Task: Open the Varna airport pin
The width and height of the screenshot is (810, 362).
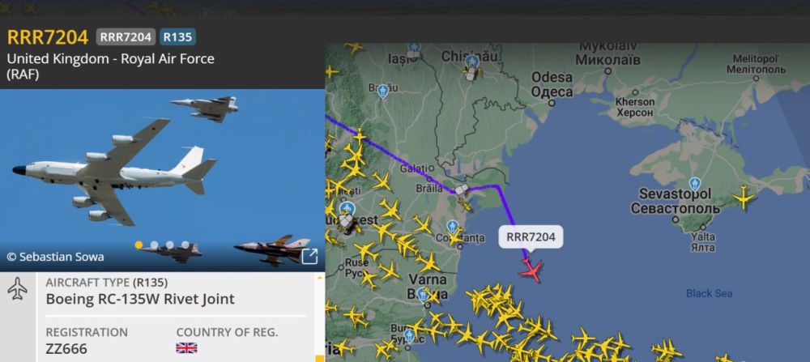Action: point(424,295)
